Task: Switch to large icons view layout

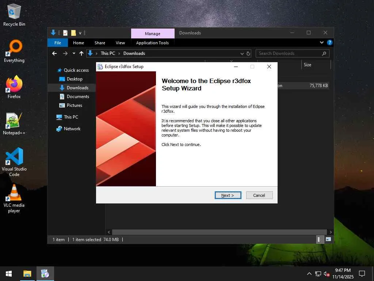Action: coord(328,239)
